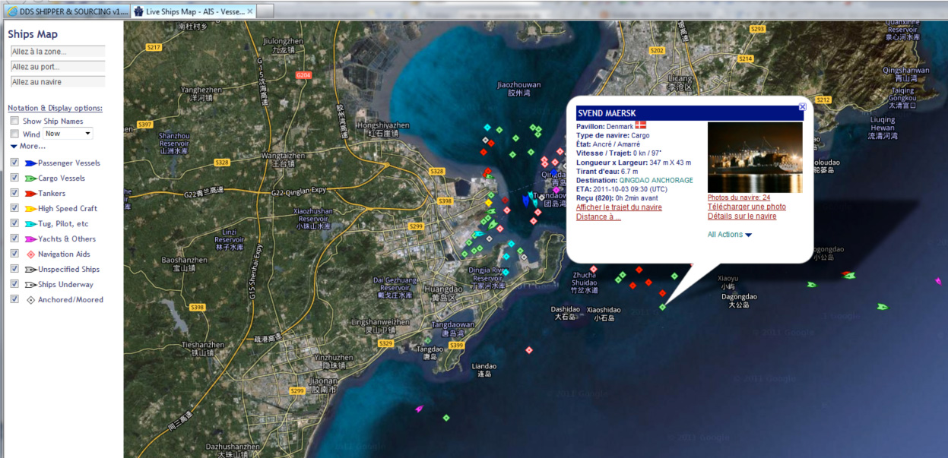The height and width of the screenshot is (458, 948).
Task: Uncheck the Navigation Aids checkbox
Action: (14, 254)
